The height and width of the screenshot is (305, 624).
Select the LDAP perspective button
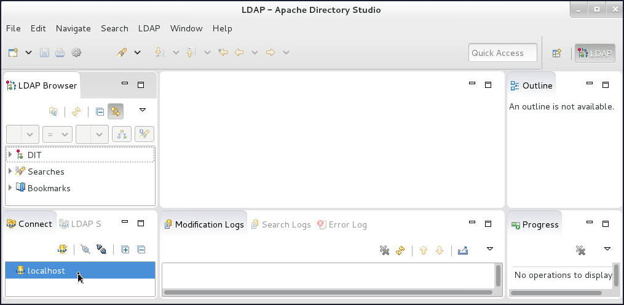coord(595,53)
